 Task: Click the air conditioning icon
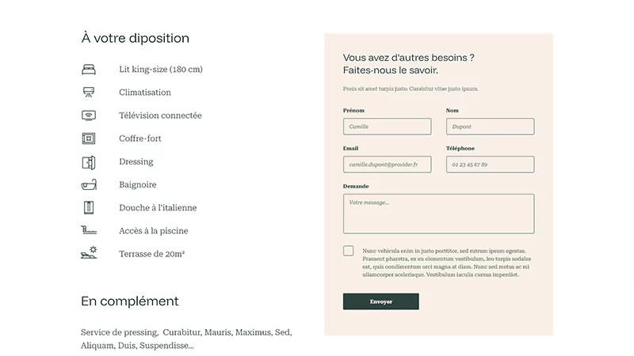pos(89,93)
